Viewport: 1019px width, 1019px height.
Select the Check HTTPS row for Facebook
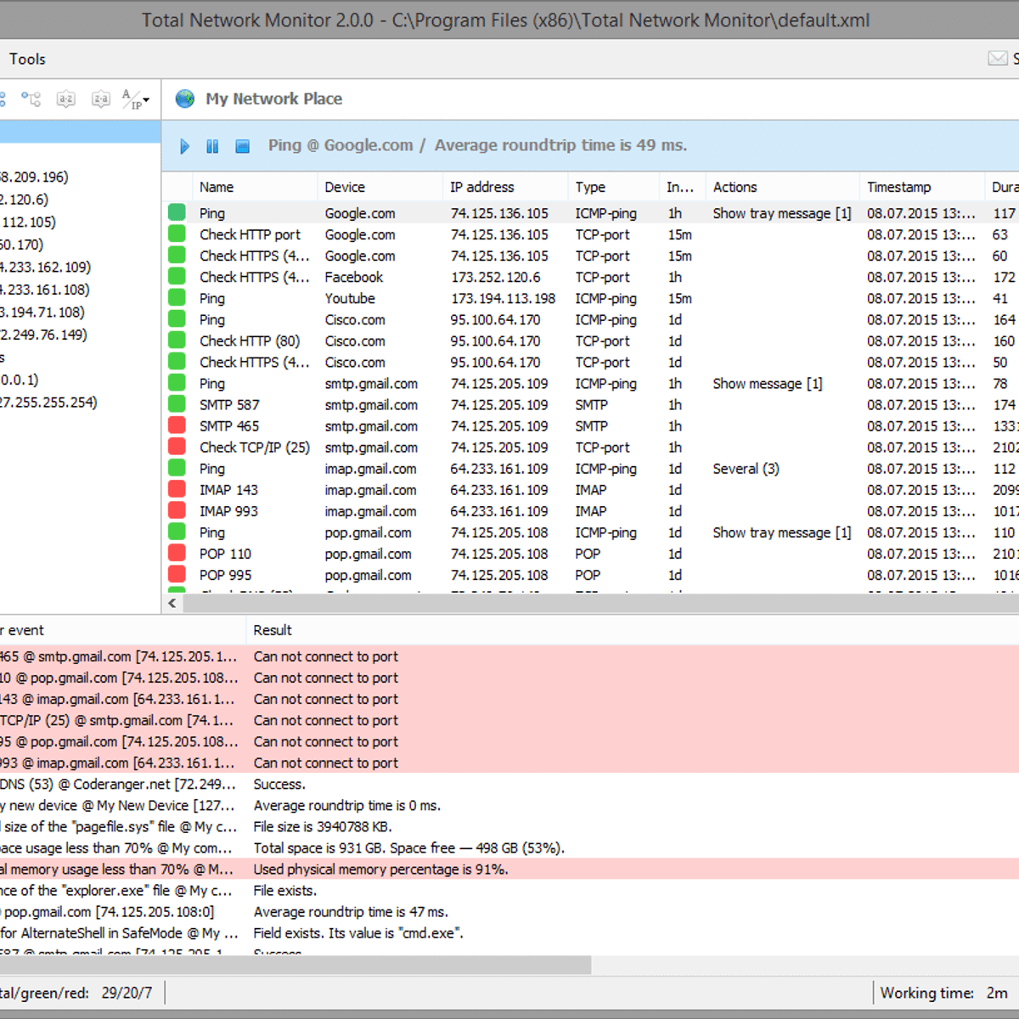coord(591,277)
